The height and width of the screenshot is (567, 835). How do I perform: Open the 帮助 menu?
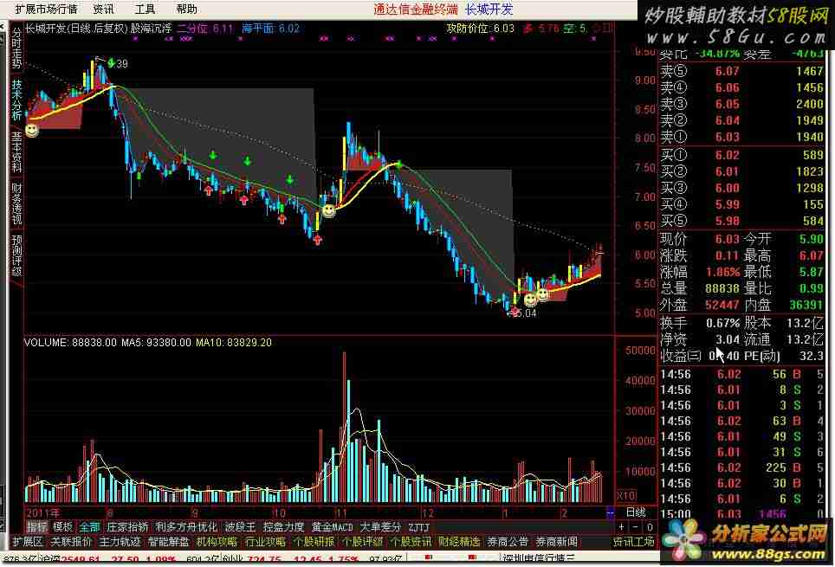[x=187, y=9]
